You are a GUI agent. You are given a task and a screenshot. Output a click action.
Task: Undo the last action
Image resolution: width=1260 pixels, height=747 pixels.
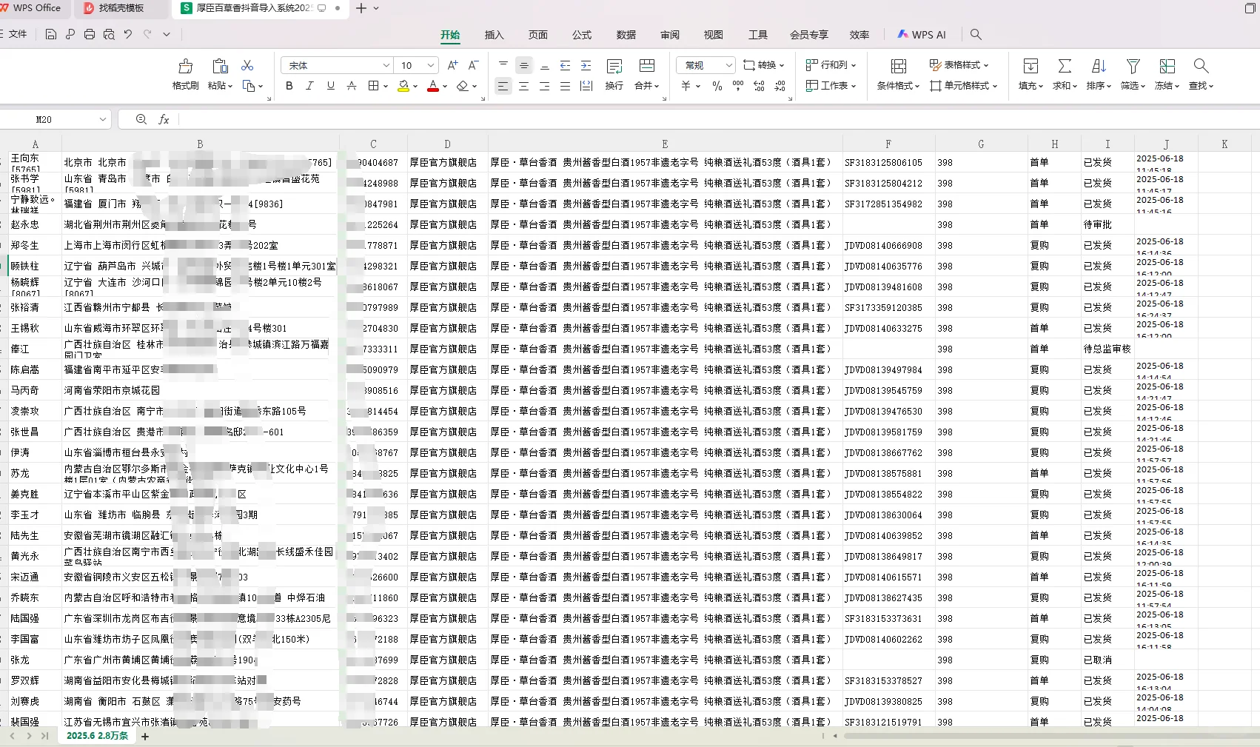(x=128, y=34)
